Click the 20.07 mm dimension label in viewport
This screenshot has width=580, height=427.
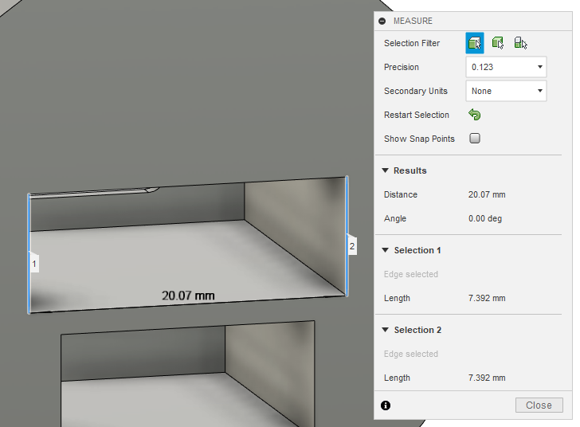(188, 296)
